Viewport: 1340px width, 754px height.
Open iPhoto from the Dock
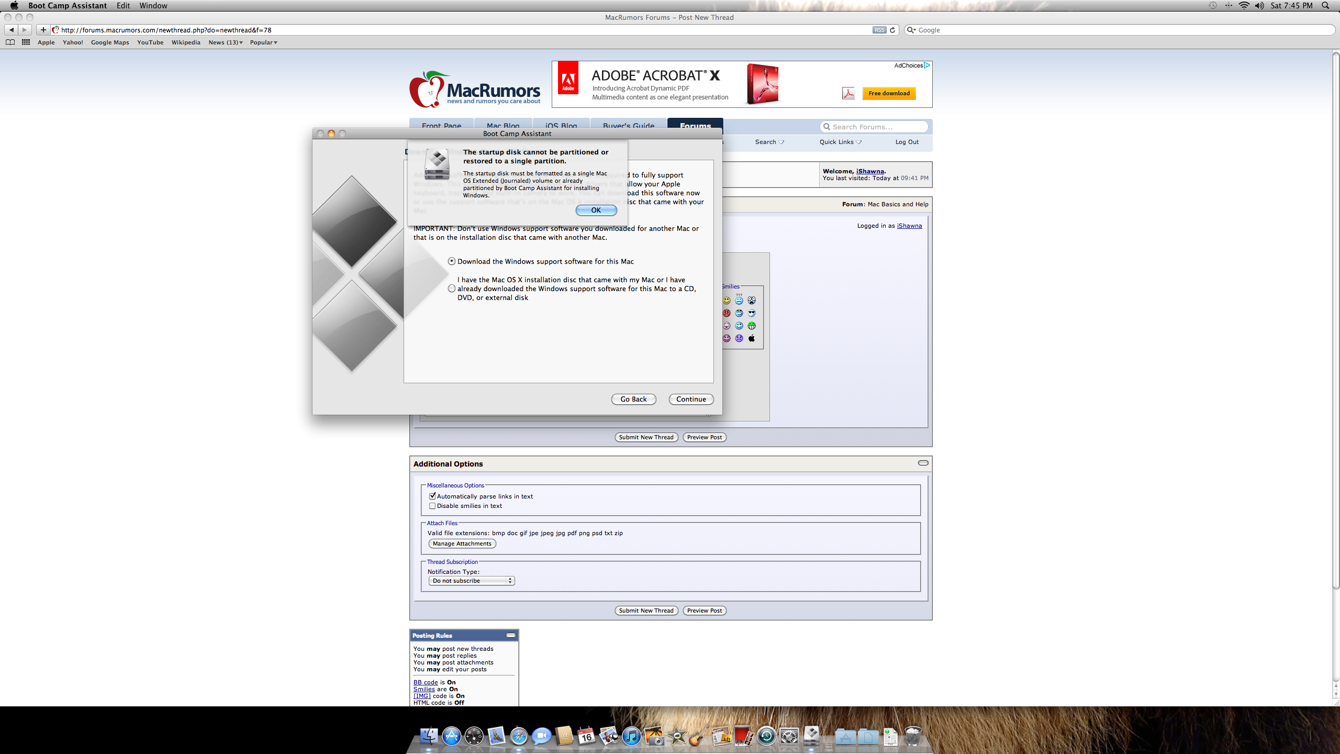[x=654, y=736]
